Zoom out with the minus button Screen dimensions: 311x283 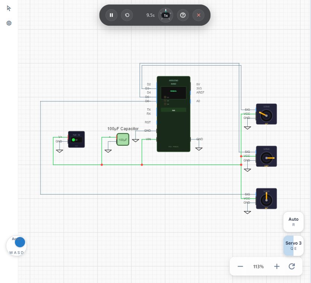pos(240,266)
